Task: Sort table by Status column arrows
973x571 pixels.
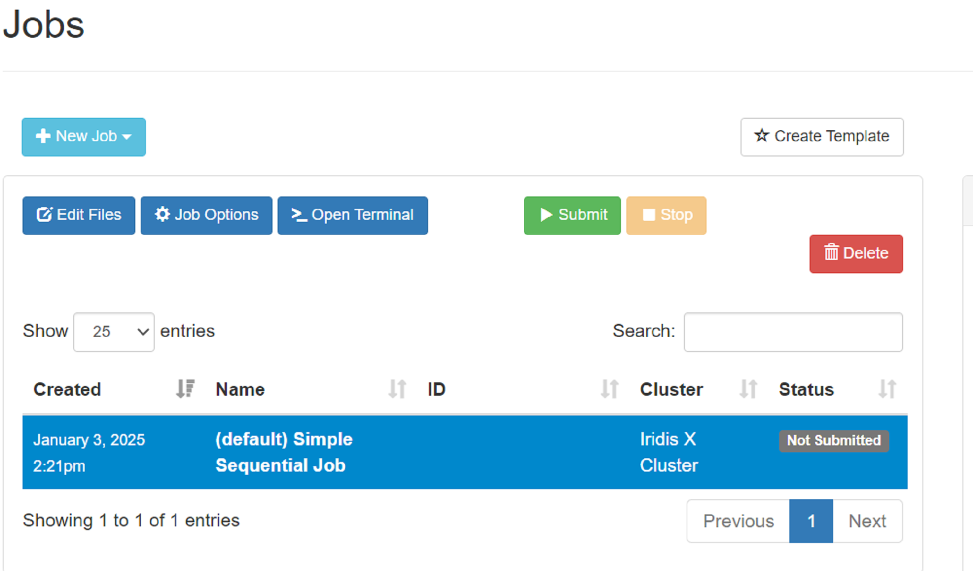Action: point(887,389)
